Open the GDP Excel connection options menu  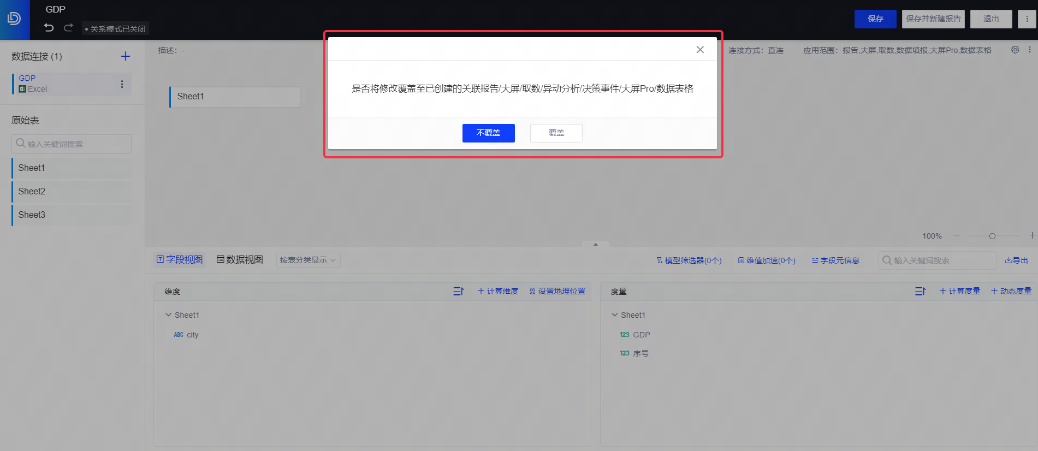click(122, 84)
